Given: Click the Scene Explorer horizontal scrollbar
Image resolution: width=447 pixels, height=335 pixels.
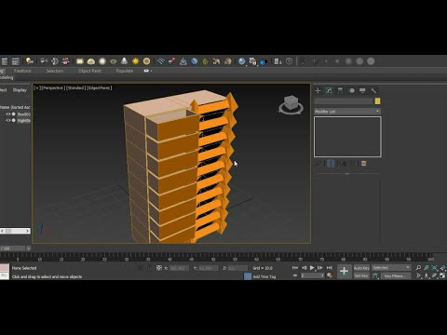Looking at the screenshot, I should [15, 231].
